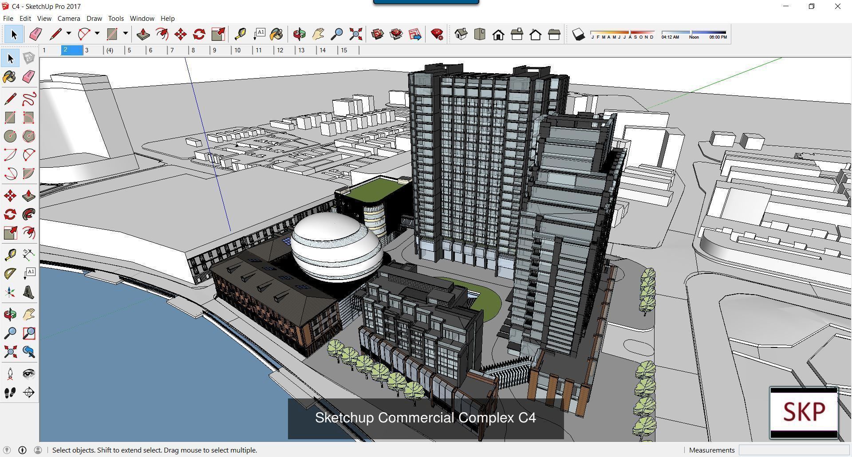Choose the Walk footprints tool
Image resolution: width=852 pixels, height=457 pixels.
(x=10, y=392)
